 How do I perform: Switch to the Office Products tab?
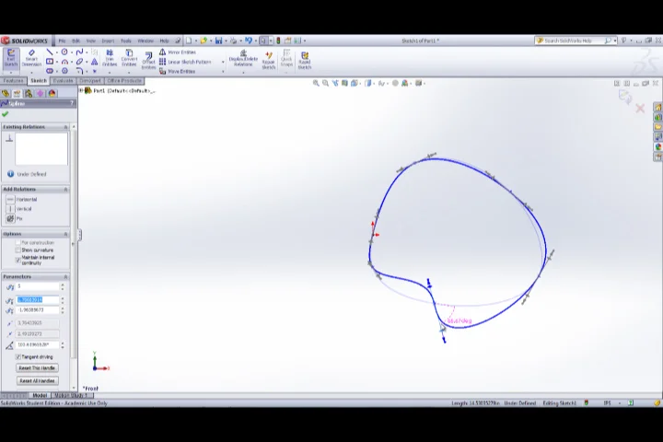point(124,81)
